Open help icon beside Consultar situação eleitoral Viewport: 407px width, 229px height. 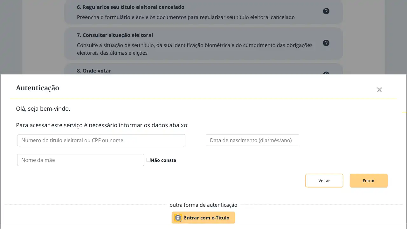(x=326, y=43)
